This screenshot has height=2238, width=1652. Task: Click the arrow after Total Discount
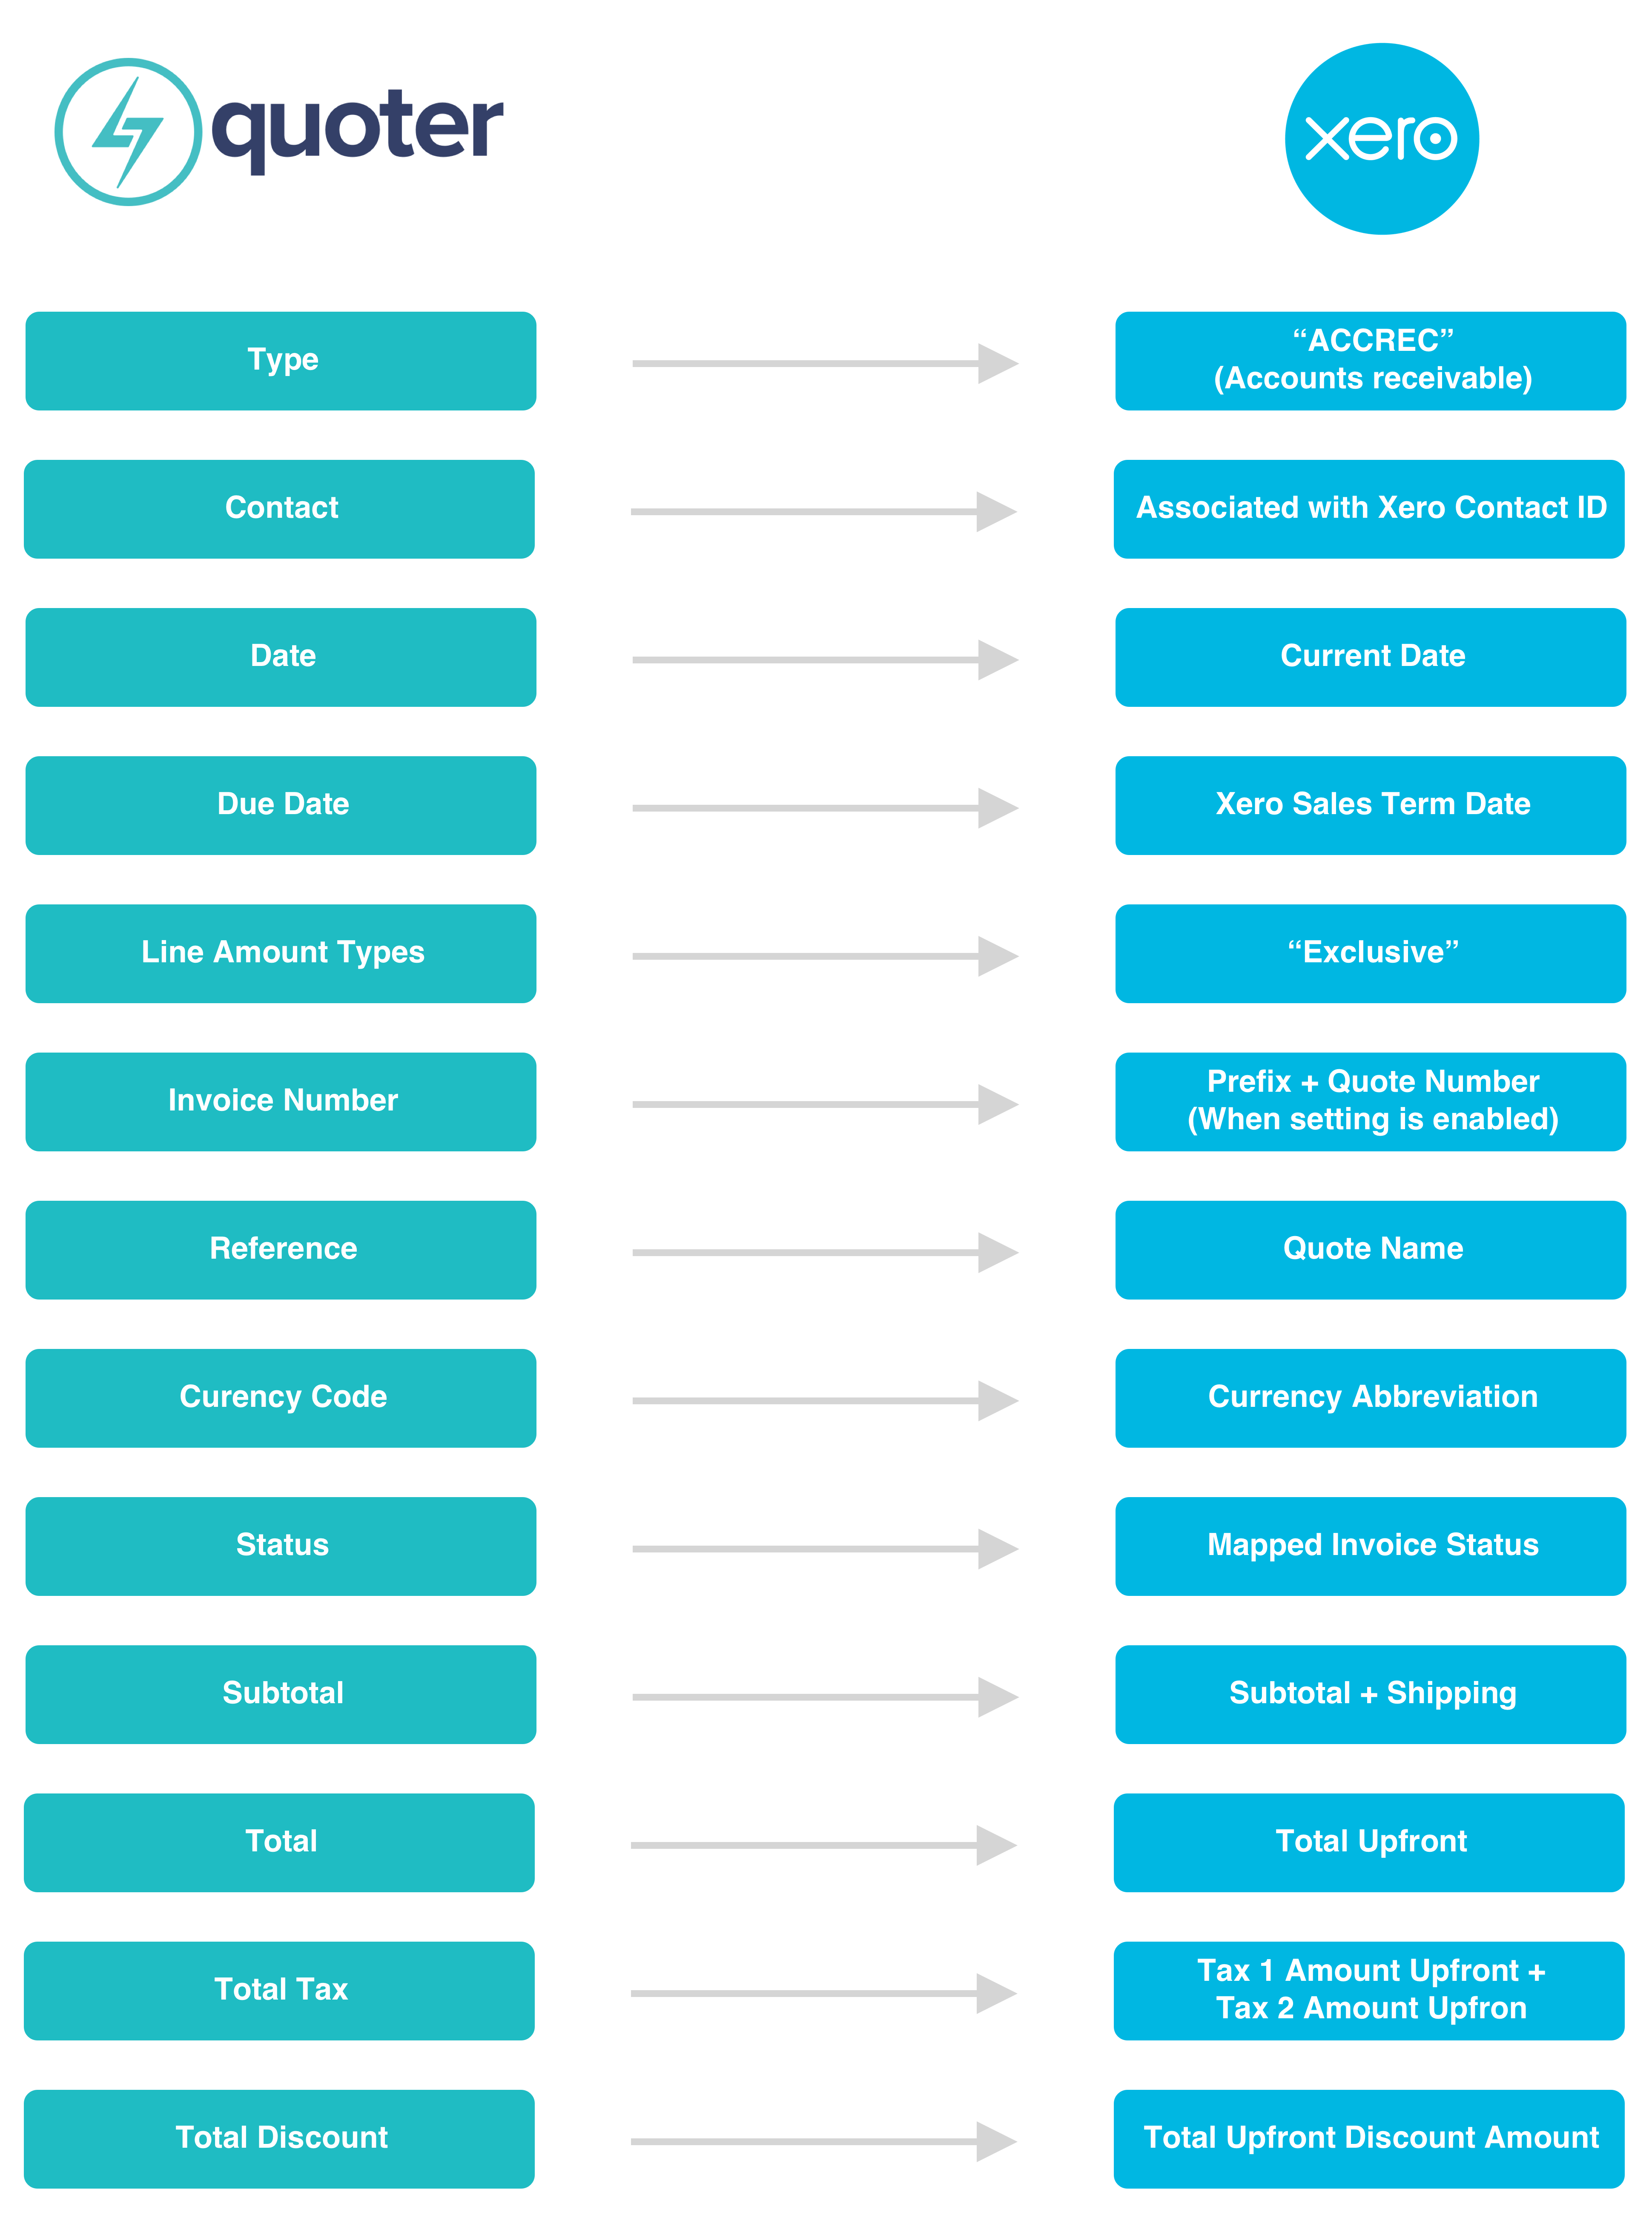824,2141
